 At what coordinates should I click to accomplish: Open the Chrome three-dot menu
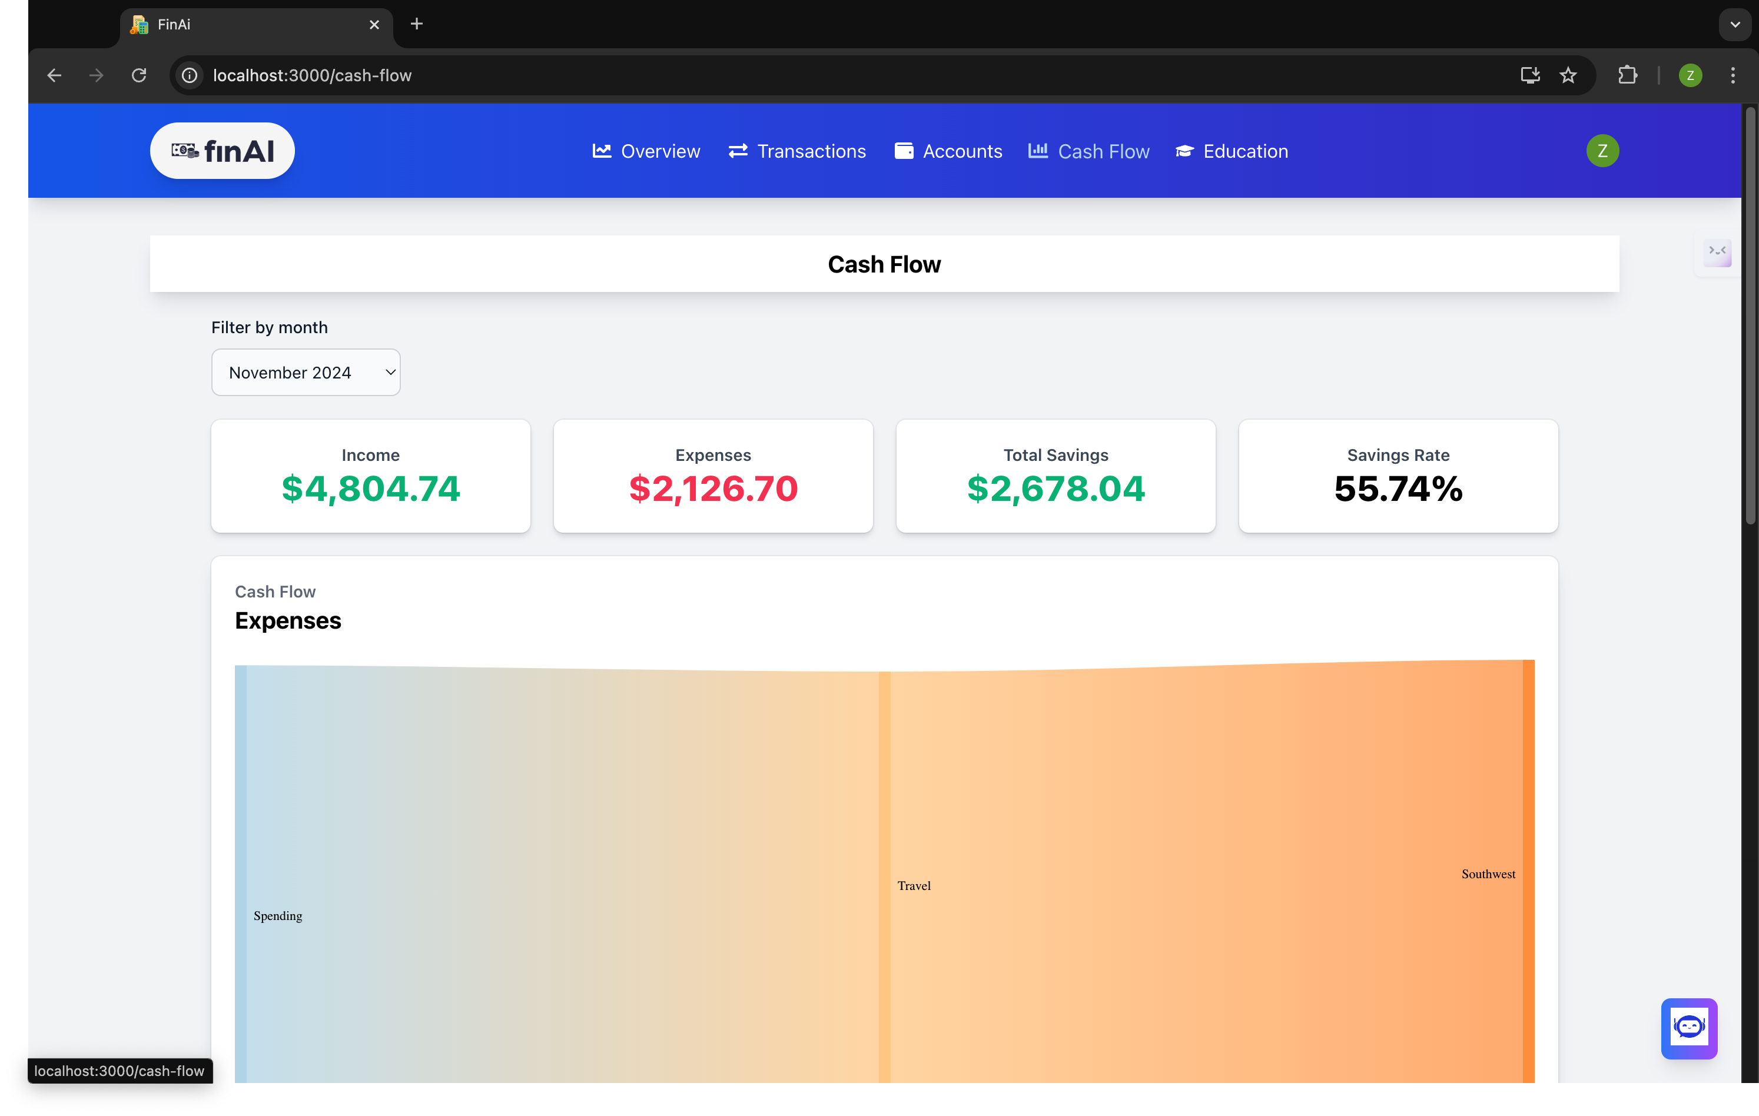(1733, 75)
